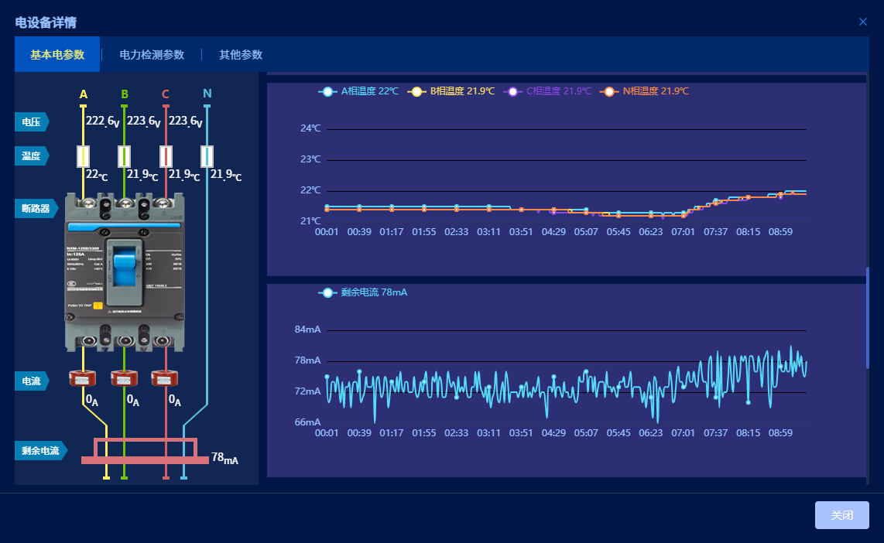This screenshot has width=884, height=543.
Task: Click the phase B temperature sensor icon
Action: pos(124,156)
